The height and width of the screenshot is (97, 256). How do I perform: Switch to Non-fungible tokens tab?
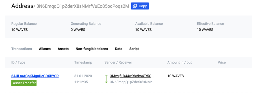point(92,49)
